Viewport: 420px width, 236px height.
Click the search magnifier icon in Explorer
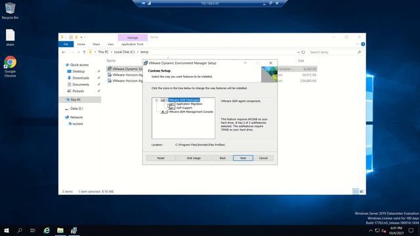(359, 52)
